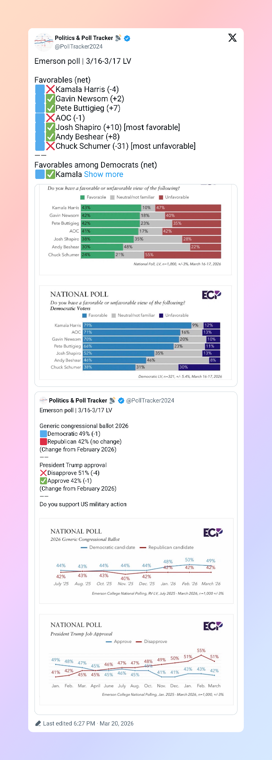Click the Politics & Poll Tracker name in the main header
Image resolution: width=272 pixels, height=760 pixels.
coord(83,38)
